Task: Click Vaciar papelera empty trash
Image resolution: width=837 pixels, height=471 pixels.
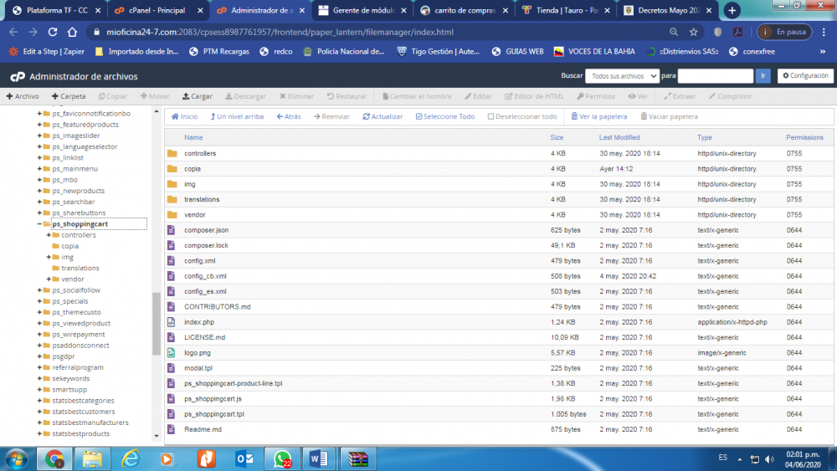Action: click(x=670, y=116)
